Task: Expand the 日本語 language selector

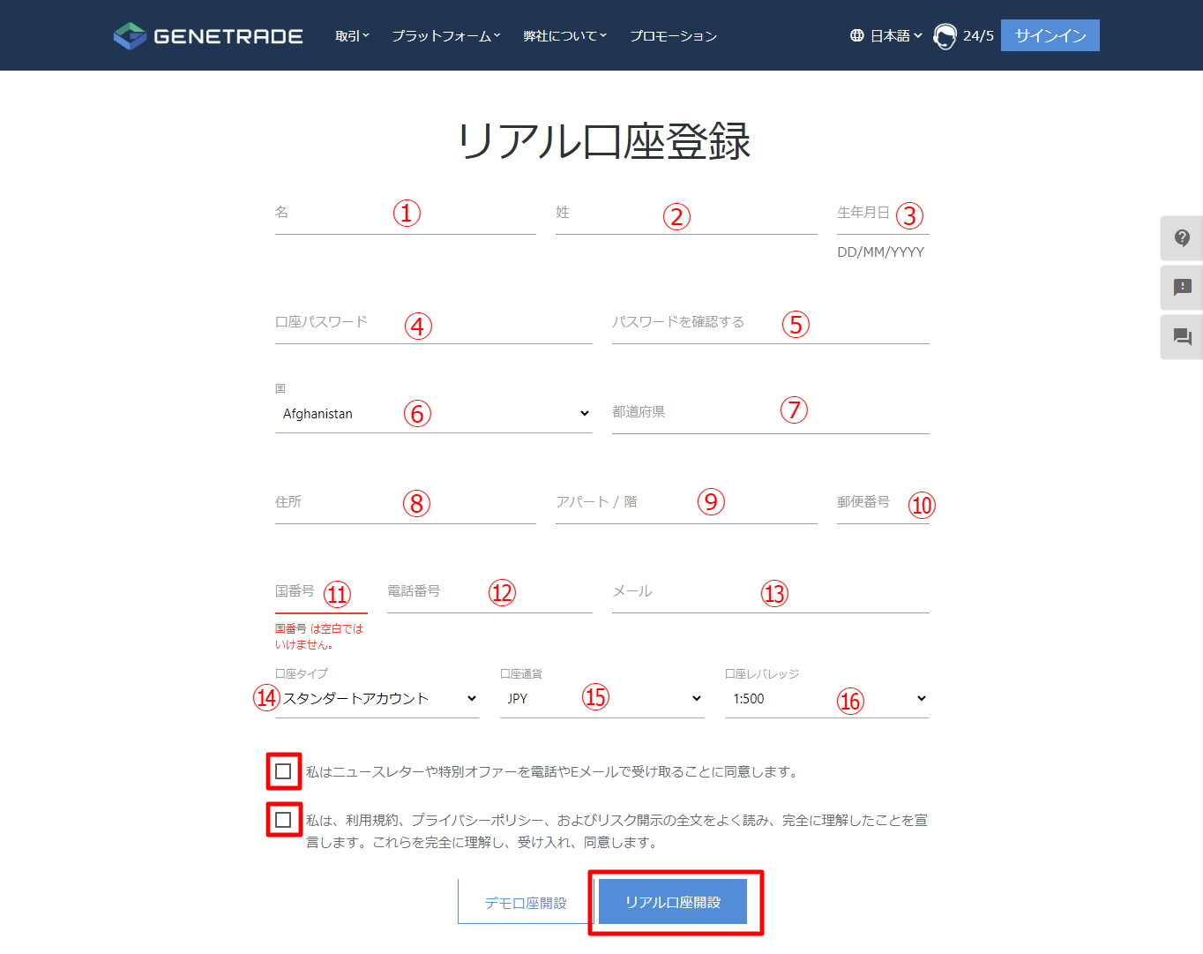Action: pos(896,36)
